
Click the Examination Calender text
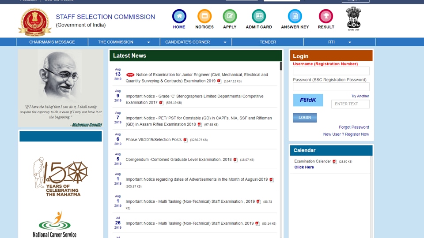pyautogui.click(x=312, y=161)
